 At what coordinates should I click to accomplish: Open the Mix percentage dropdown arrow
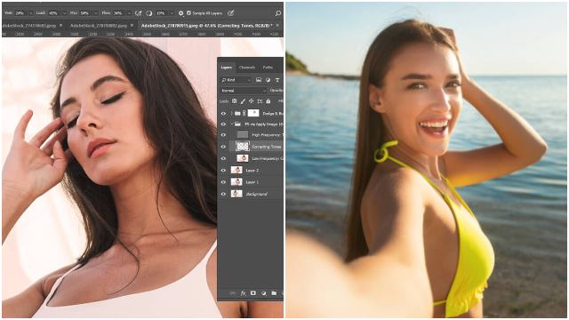(96, 13)
